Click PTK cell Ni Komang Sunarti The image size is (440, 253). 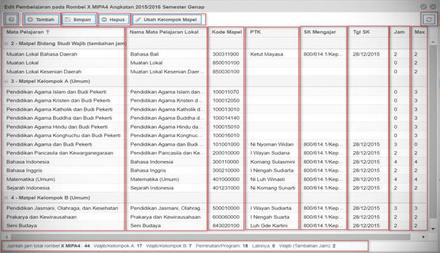point(273,188)
